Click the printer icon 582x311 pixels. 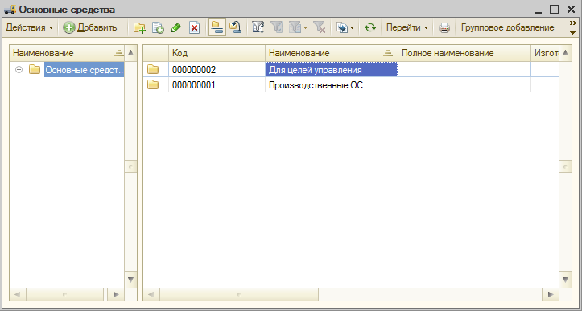pos(444,28)
